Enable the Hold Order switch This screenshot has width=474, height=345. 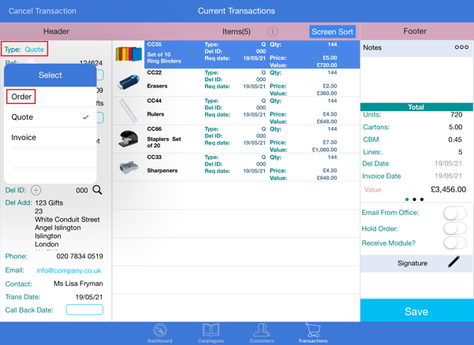coord(454,228)
